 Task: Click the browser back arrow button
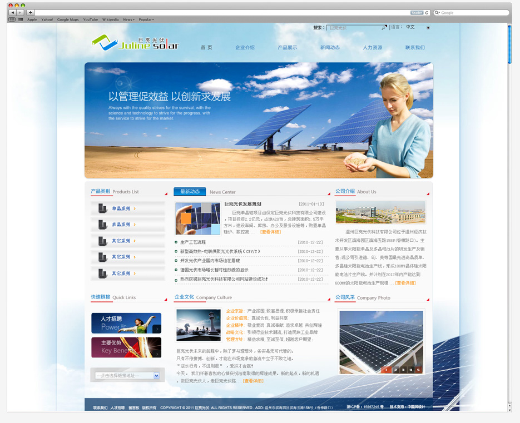(12, 12)
